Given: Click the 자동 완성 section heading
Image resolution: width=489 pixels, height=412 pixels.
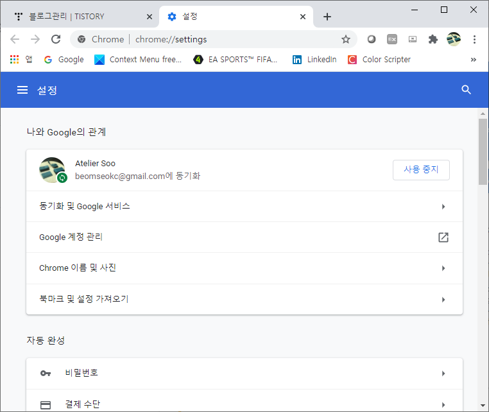Looking at the screenshot, I should pyautogui.click(x=46, y=341).
